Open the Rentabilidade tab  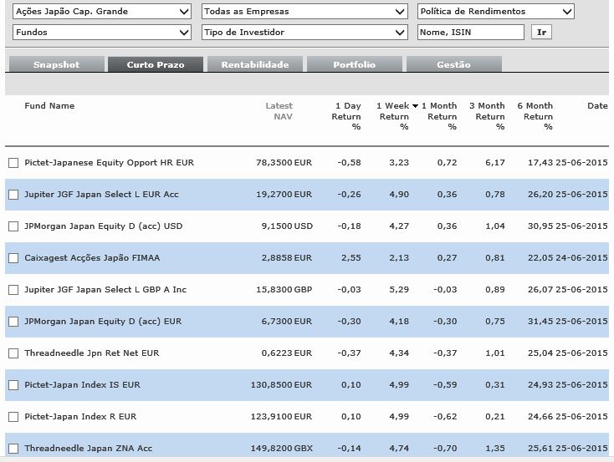pyautogui.click(x=255, y=64)
